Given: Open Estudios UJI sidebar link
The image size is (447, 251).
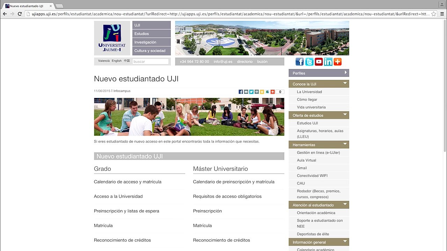Looking at the screenshot, I should tap(307, 123).
